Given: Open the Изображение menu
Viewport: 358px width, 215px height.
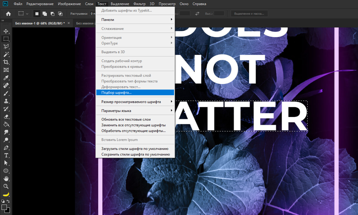Looking at the screenshot, I should (69, 4).
